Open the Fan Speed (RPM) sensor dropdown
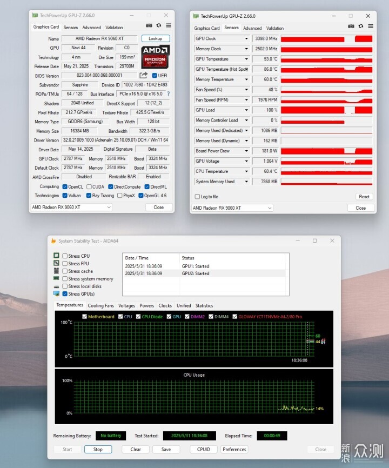Screen dimensions: 389x468 click(x=246, y=99)
